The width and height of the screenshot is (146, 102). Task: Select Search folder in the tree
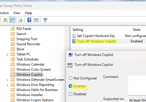pos(21,34)
